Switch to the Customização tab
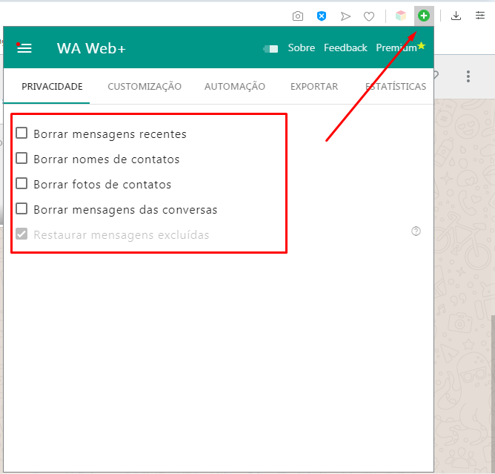Viewport: 495px width, 474px height. pyautogui.click(x=144, y=87)
